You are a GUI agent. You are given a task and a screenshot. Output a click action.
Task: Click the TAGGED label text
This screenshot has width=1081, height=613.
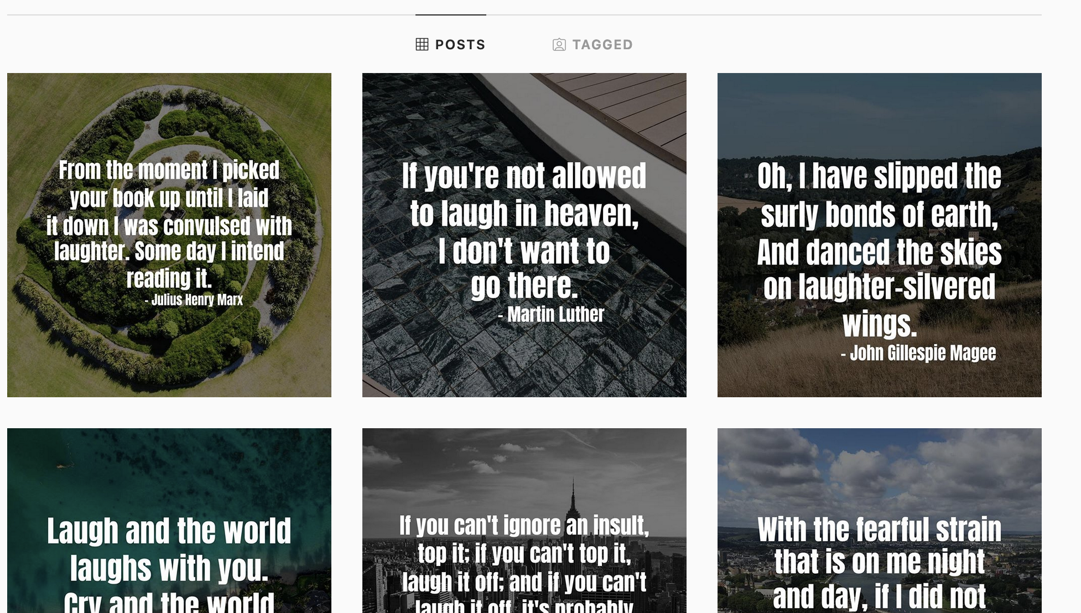pyautogui.click(x=602, y=45)
